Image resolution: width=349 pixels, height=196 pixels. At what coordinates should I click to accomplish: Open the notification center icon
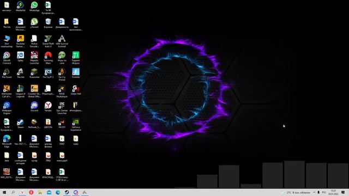(x=343, y=192)
